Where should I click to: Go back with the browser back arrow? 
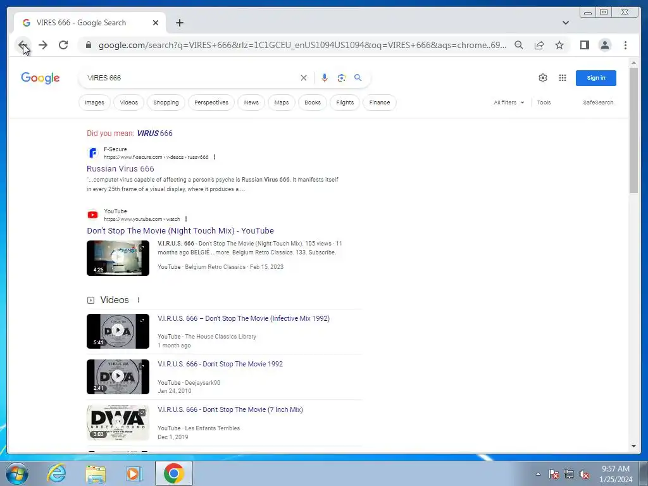click(x=23, y=45)
